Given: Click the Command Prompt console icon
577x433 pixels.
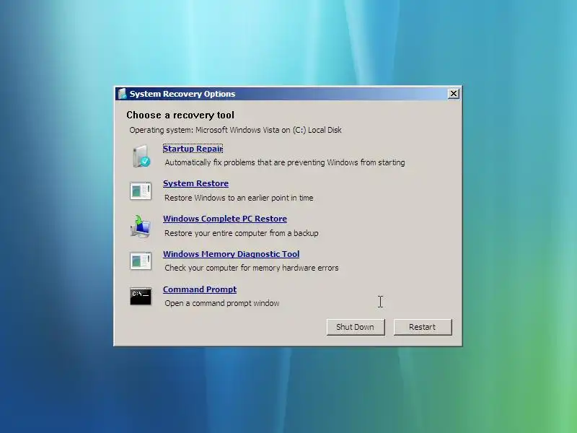Looking at the screenshot, I should [x=141, y=296].
